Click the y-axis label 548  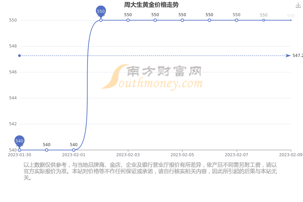pos(13,46)
